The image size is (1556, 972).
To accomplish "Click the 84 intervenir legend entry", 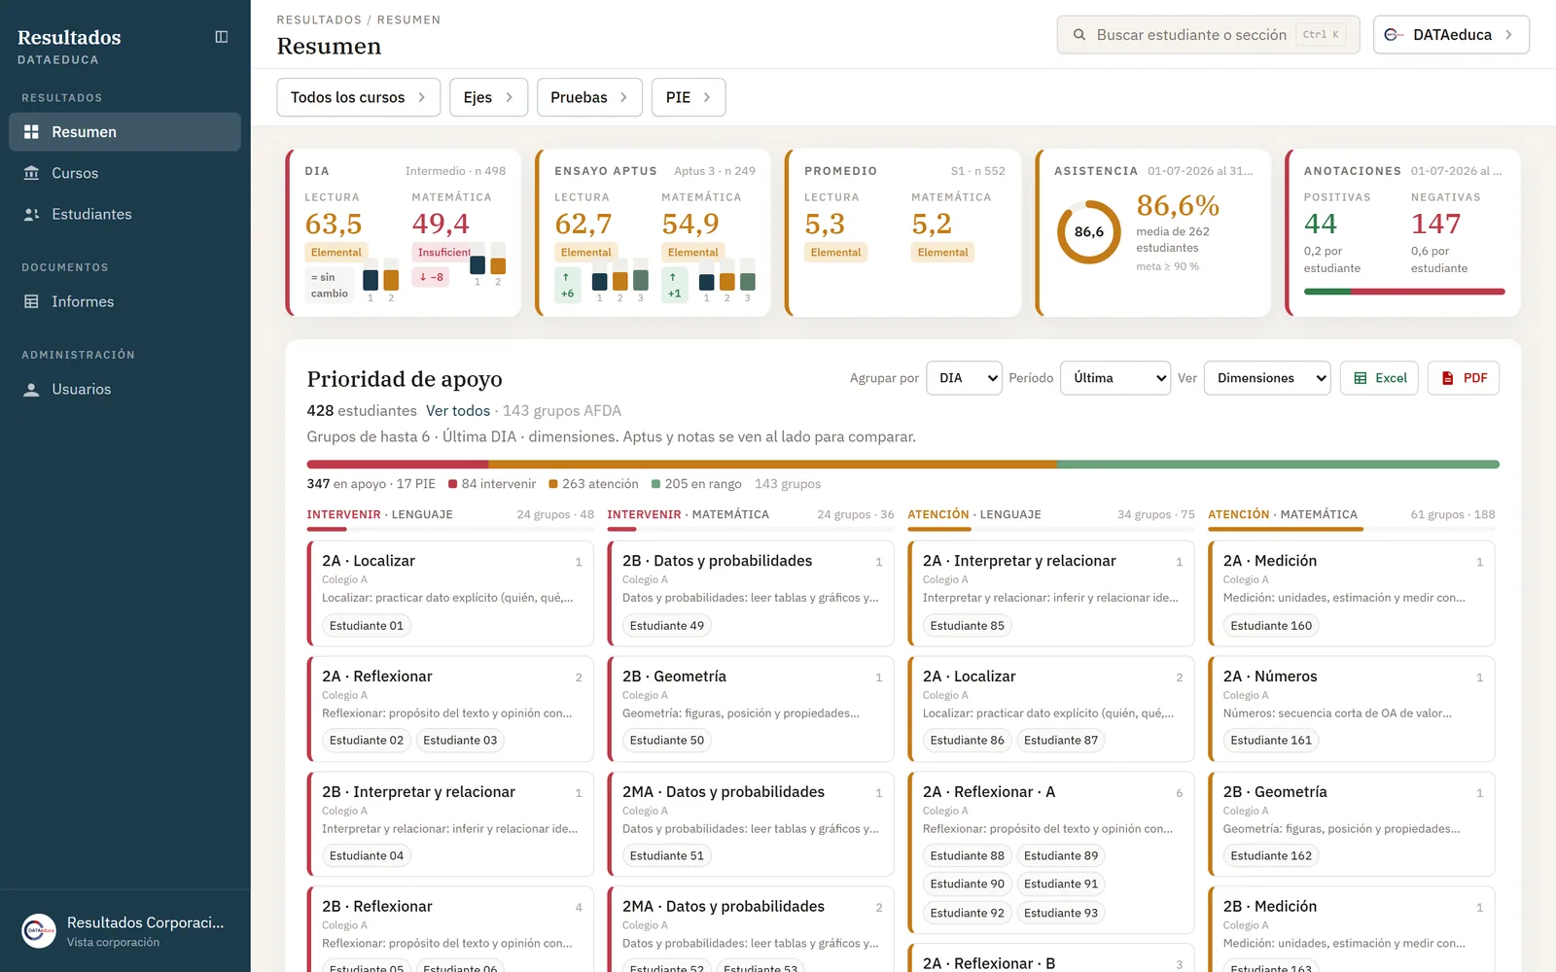I will tap(492, 484).
